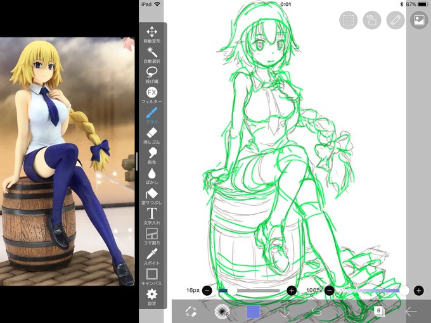Select the Eyedropper (スポイト) tool
The height and width of the screenshot is (323, 431).
tap(151, 256)
